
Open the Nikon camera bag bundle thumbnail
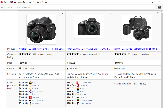(137, 28)
